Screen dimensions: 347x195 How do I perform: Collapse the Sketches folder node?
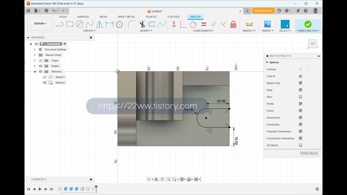point(35,72)
